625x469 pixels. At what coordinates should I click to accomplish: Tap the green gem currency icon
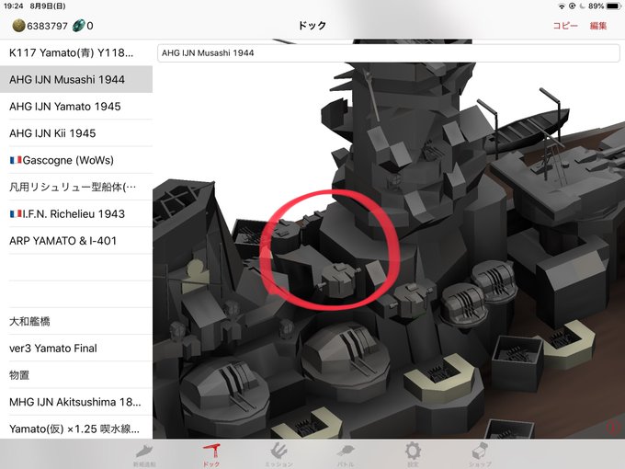78,26
